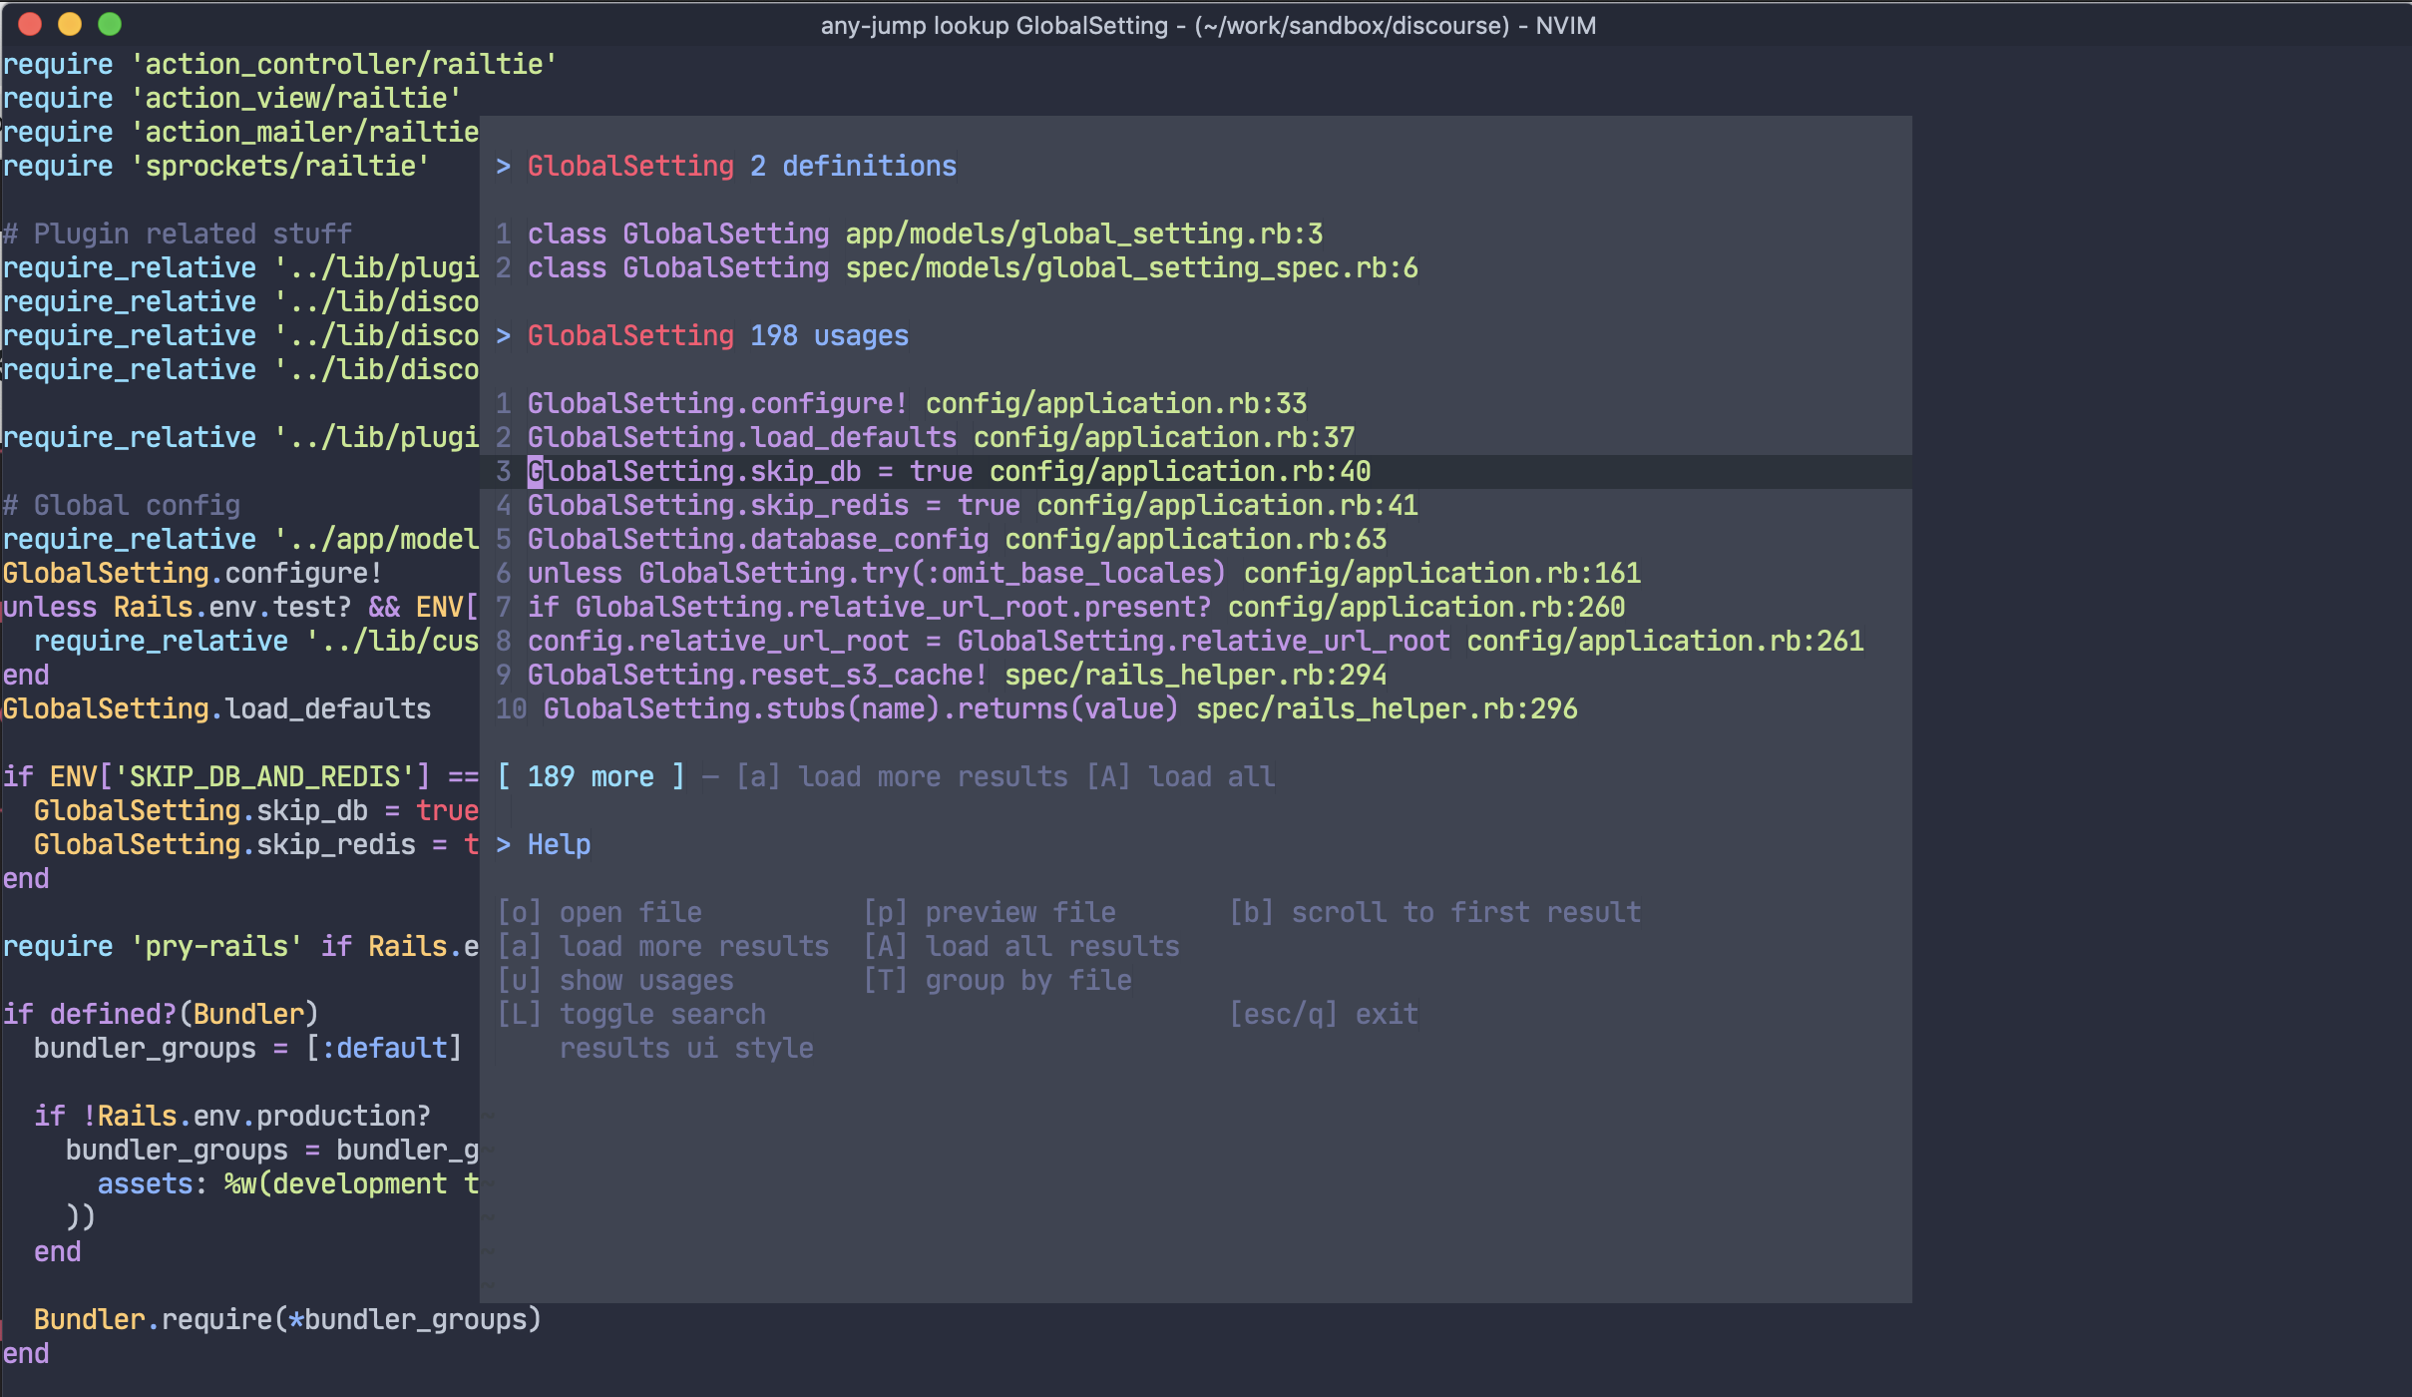Open definition in spec/models/global_setting_spec.rb:6

[1131, 268]
